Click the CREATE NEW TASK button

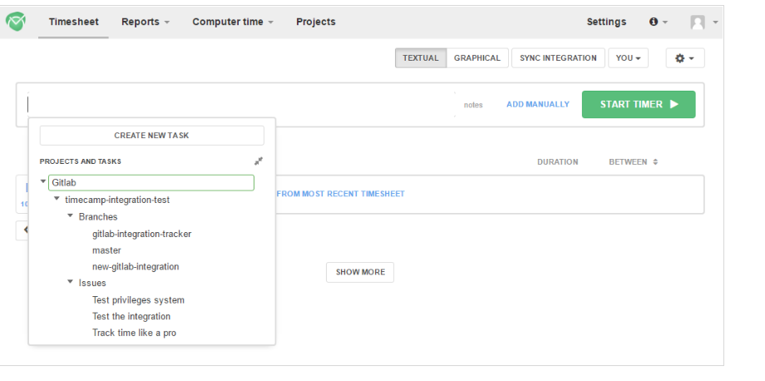151,136
